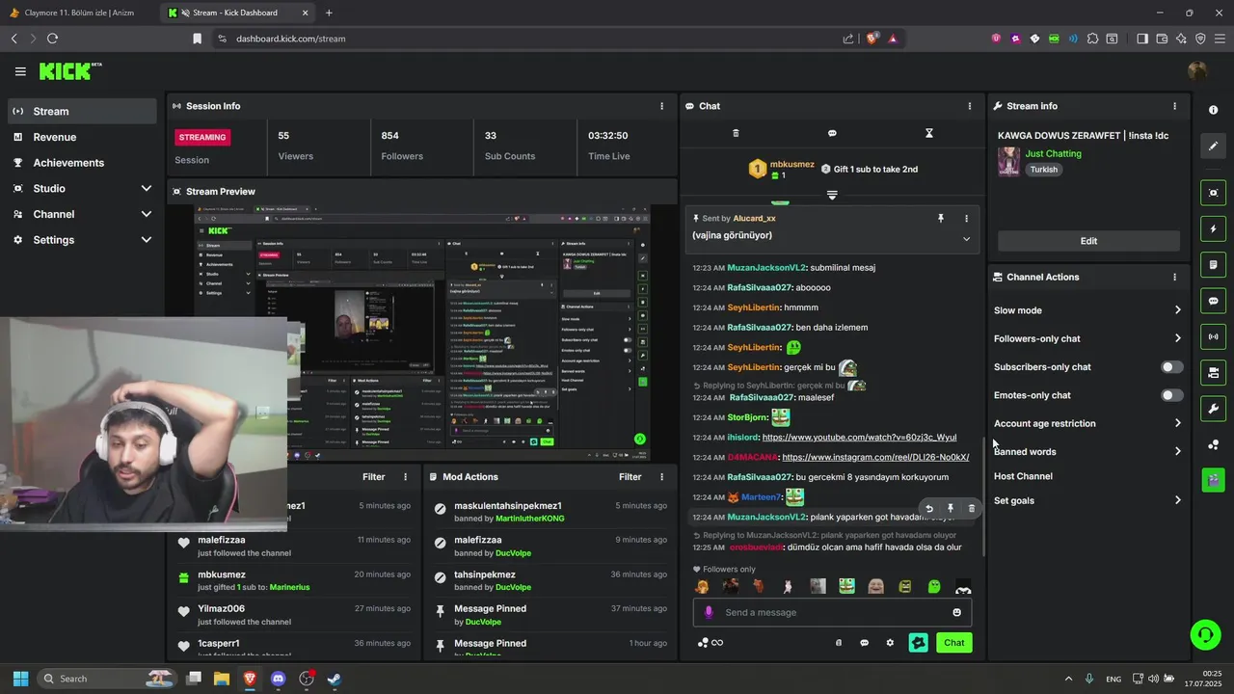Delete hovered message with the trash icon
This screenshot has height=694, width=1234.
[971, 508]
